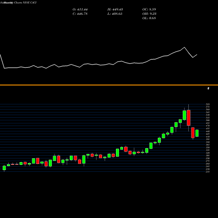Image resolution: width=218 pixels, height=218 pixels.
Task: Click the highest peak of the white line chart
Action: [x=184, y=47]
